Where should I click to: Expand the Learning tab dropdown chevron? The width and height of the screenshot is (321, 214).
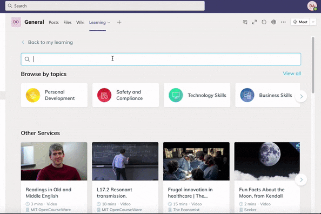pos(109,23)
